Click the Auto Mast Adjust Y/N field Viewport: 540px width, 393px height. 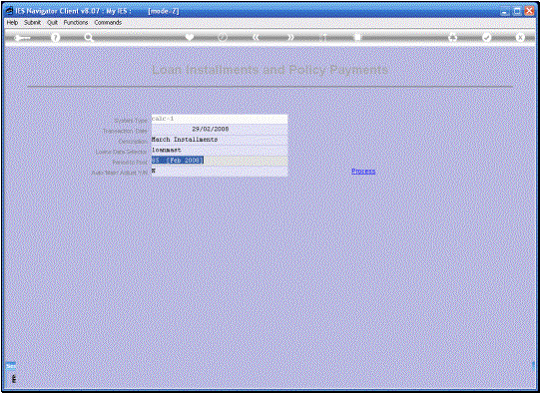220,171
